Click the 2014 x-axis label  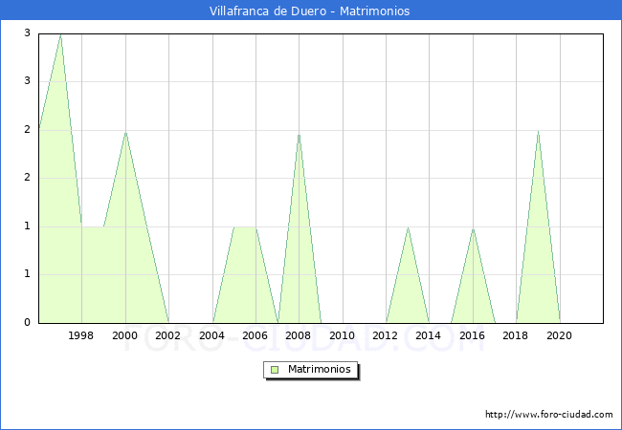[x=428, y=335]
